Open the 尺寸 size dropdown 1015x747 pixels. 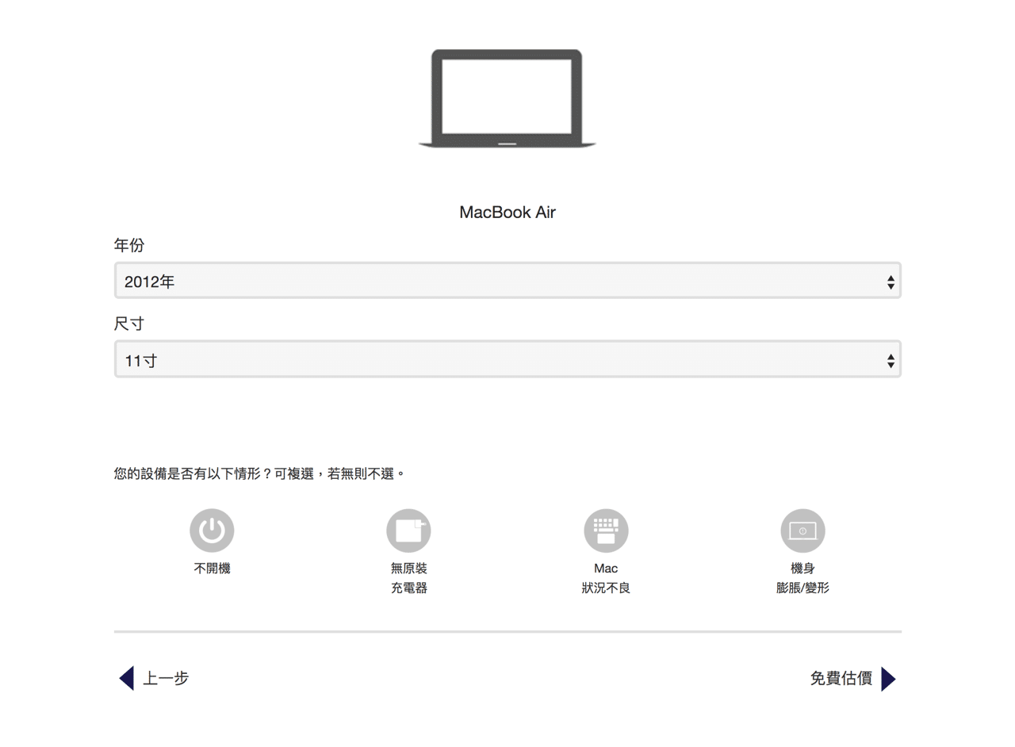(507, 359)
